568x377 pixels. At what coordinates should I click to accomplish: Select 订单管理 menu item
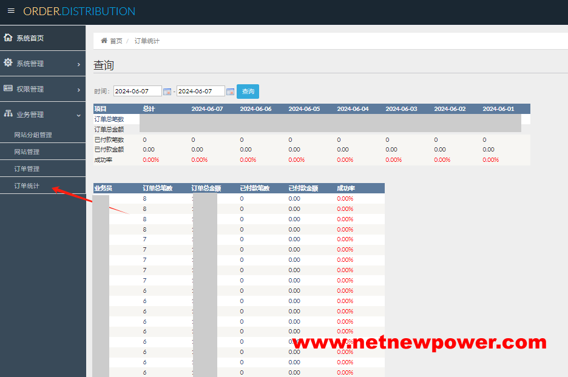[x=27, y=168]
